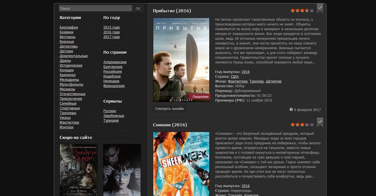Open the Фантастика category in the sidebar

point(69,122)
